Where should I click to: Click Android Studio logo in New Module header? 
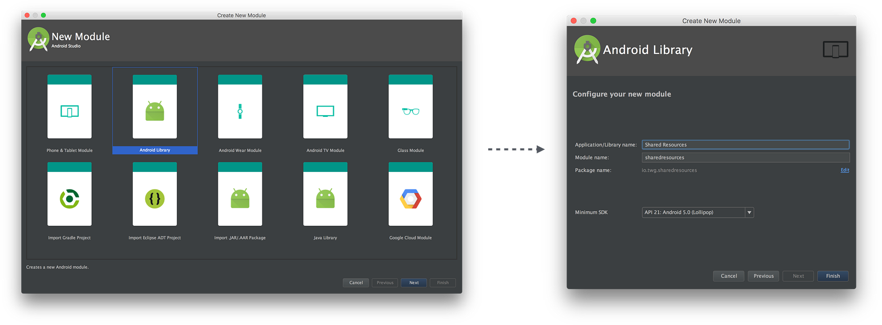38,39
